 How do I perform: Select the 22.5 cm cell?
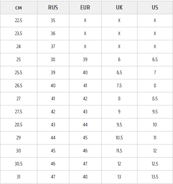pos(19,21)
